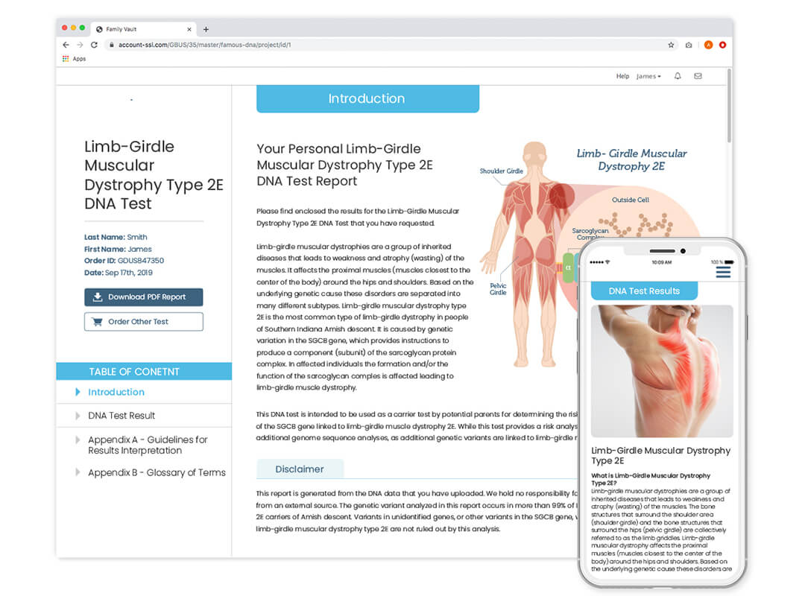Viewport: 805px width, 596px height.
Task: Open a new browser tab
Action: (x=206, y=29)
